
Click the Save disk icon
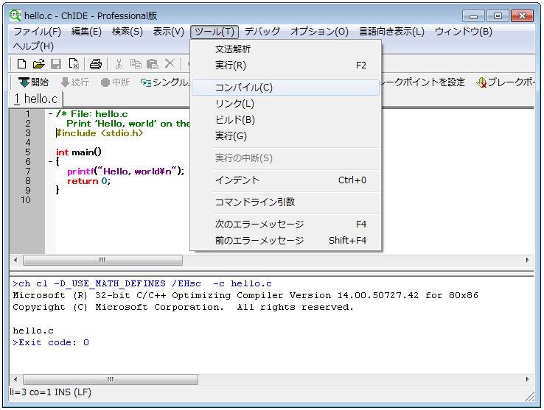coord(56,64)
